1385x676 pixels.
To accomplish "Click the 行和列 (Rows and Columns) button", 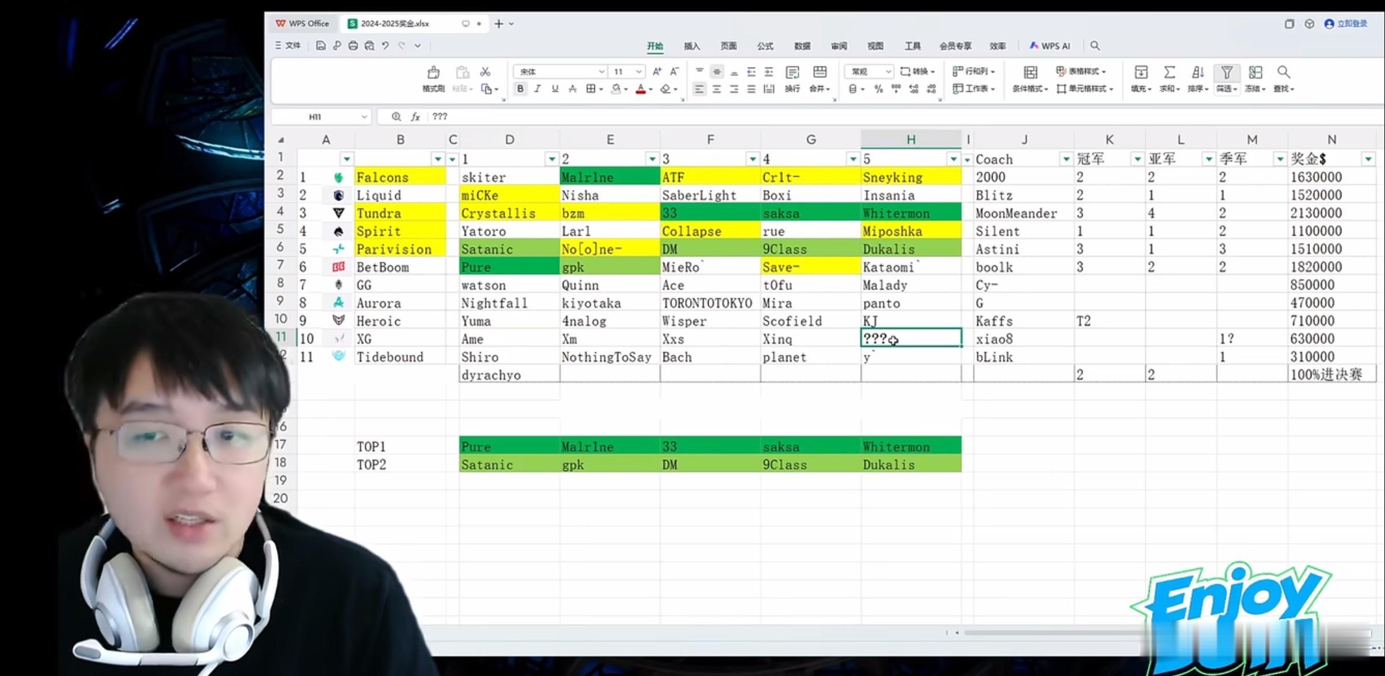I will click(974, 72).
